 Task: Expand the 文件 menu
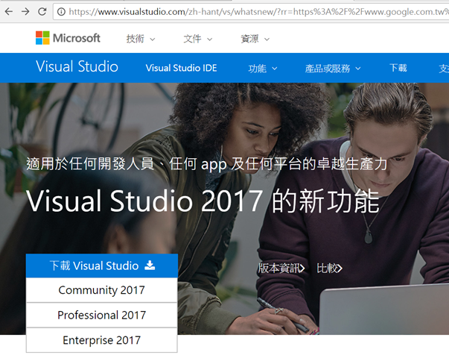click(x=198, y=39)
